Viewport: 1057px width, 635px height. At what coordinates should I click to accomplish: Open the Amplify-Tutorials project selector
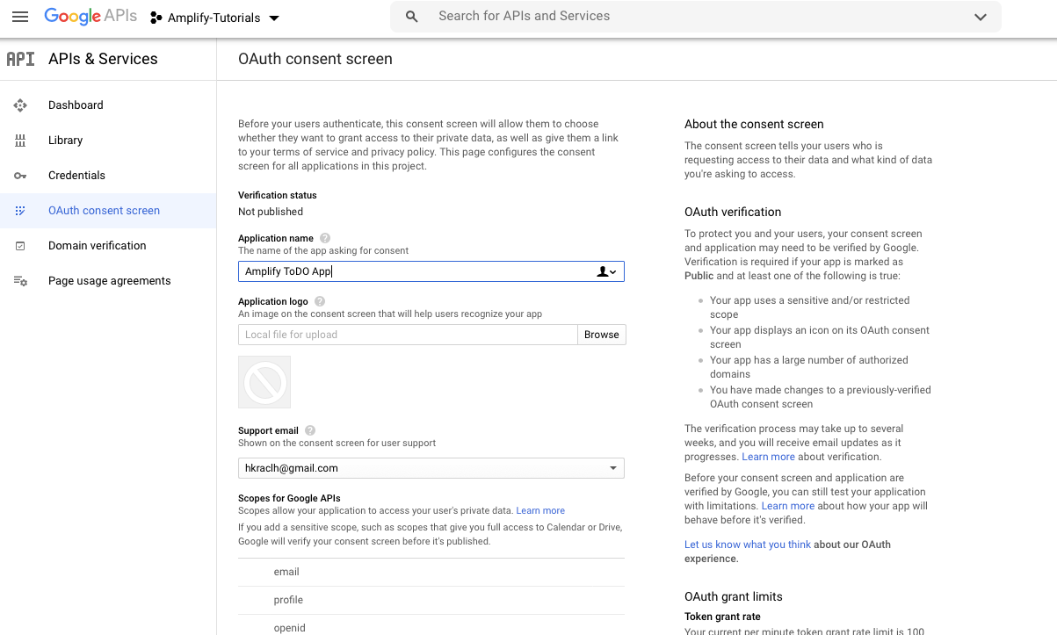[x=214, y=17]
